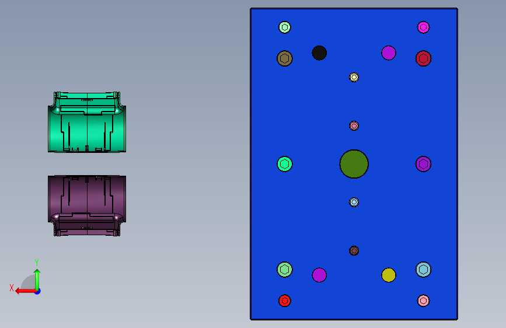Image resolution: width=506 pixels, height=328 pixels.
Task: Click the green Y axis label
Action: tap(37, 262)
